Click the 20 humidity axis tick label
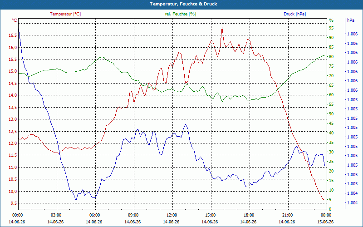Image resolution: width=363 pixels, height=227 pixels. point(331,171)
